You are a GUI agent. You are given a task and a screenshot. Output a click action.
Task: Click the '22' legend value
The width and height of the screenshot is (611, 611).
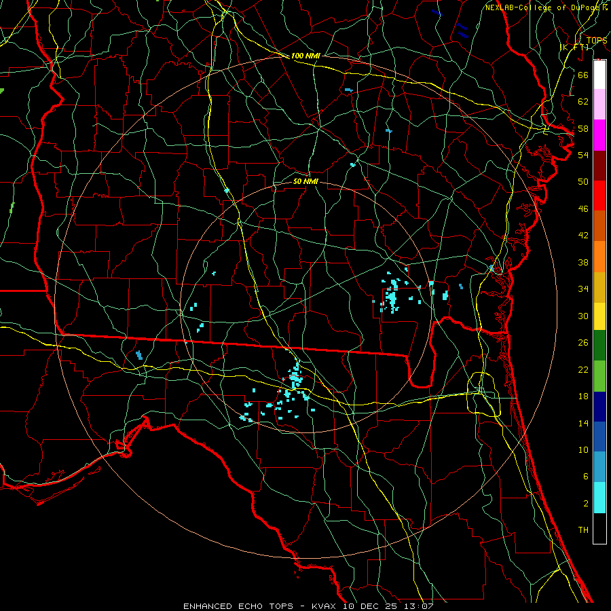(x=583, y=369)
